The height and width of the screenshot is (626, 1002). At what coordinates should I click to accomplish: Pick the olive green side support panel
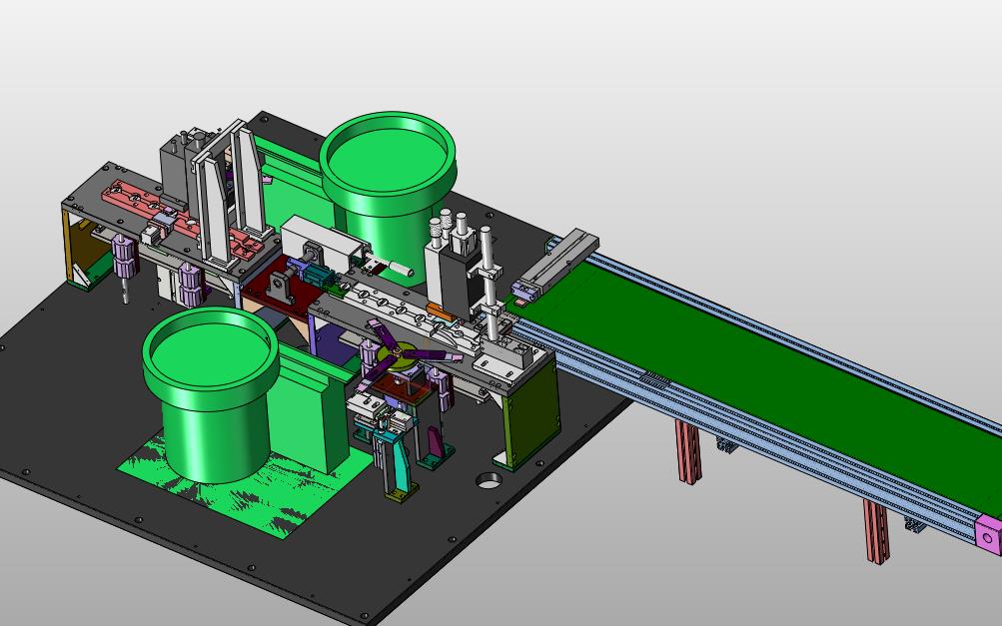click(531, 412)
